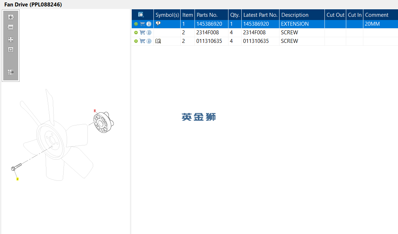The height and width of the screenshot is (234, 398).
Task: Click the Comment column header
Action: pyautogui.click(x=381, y=15)
